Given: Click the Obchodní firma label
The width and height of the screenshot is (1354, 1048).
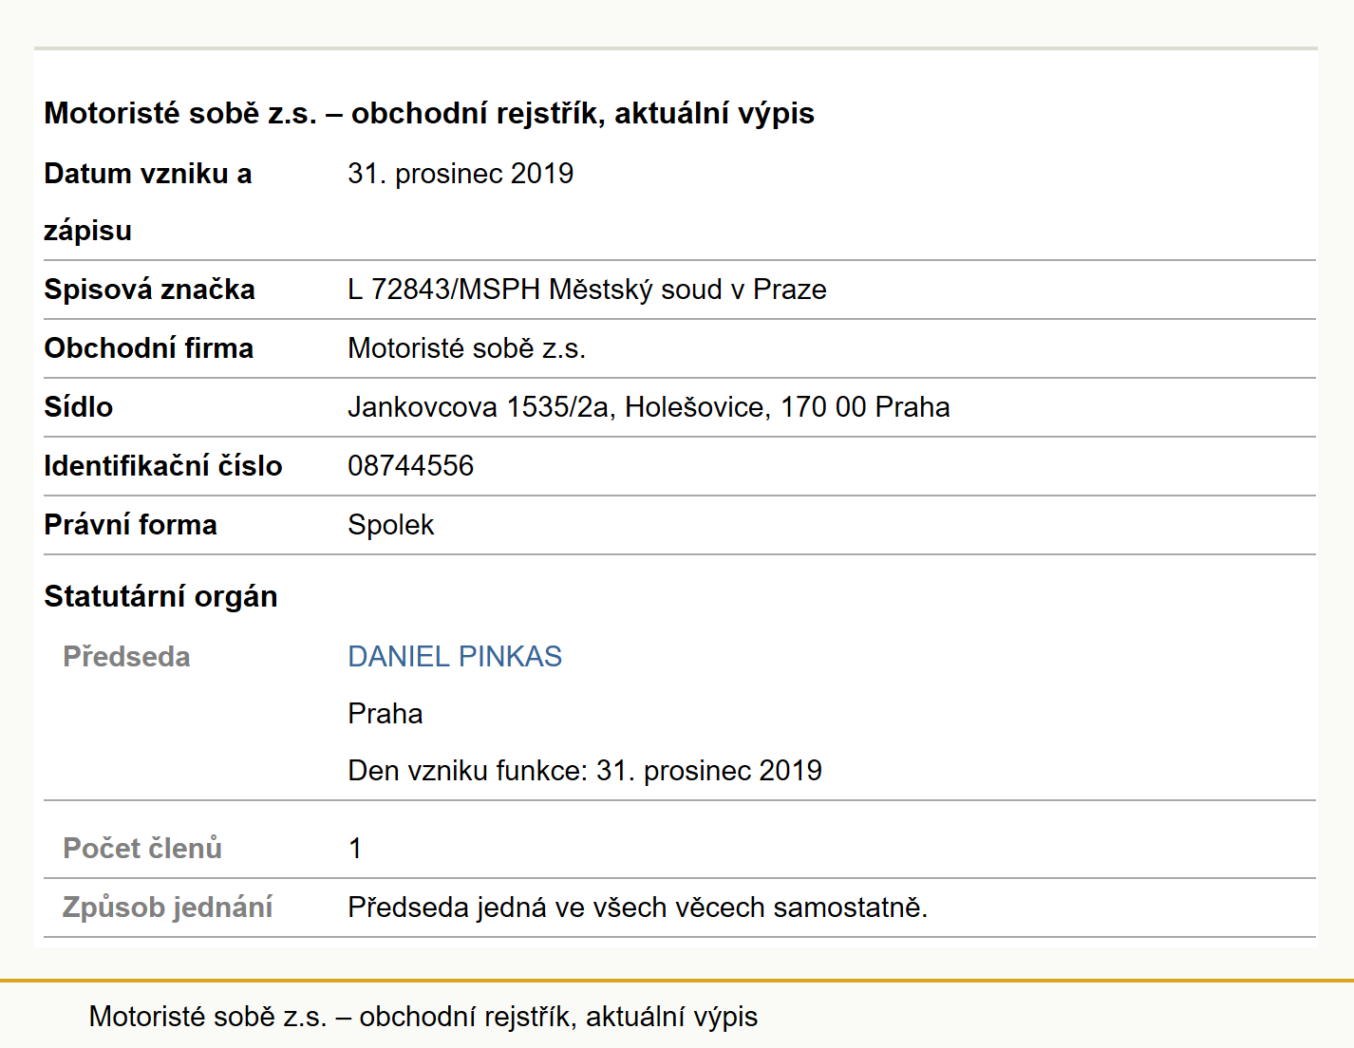Looking at the screenshot, I should (x=148, y=348).
